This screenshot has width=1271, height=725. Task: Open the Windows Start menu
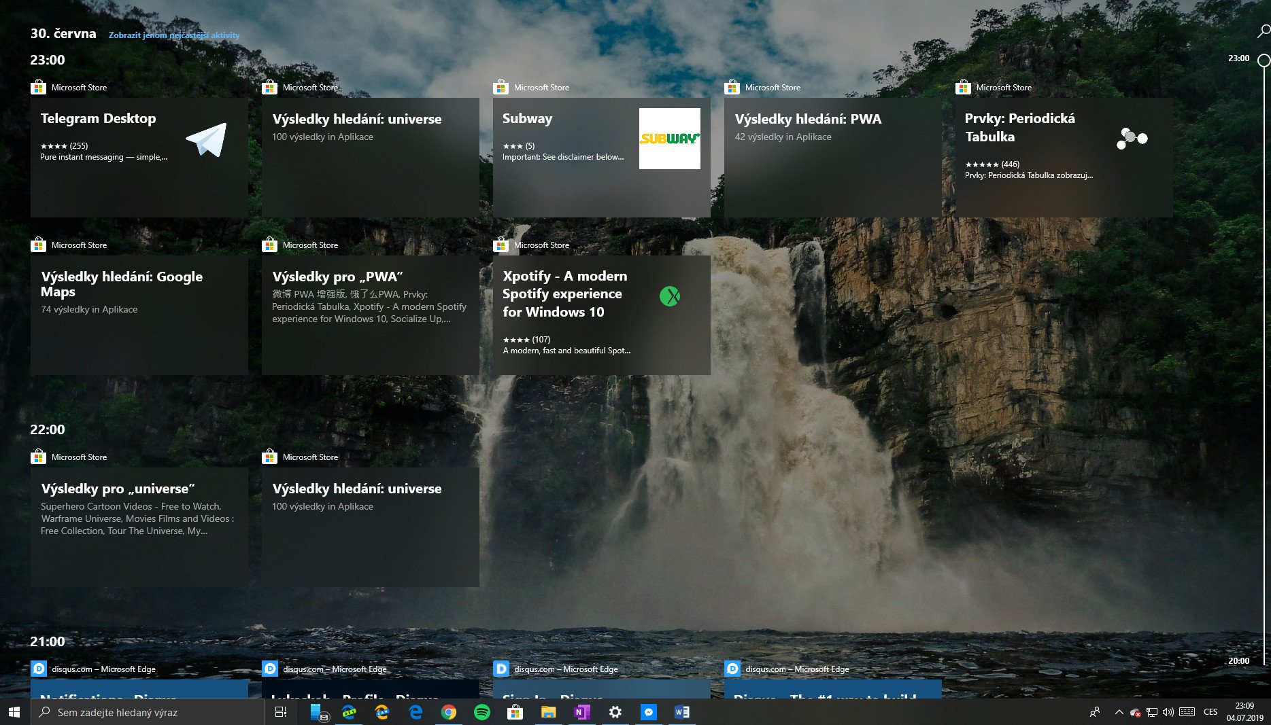14,712
